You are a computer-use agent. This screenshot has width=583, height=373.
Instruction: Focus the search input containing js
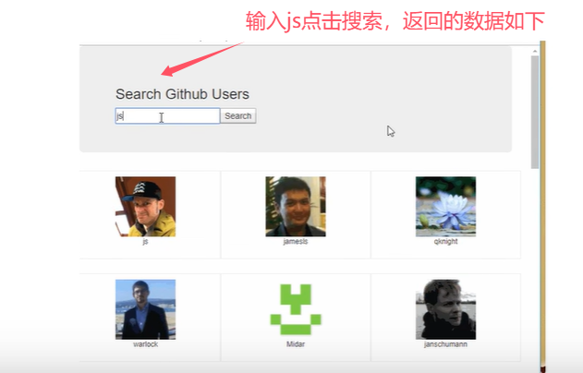pos(167,116)
